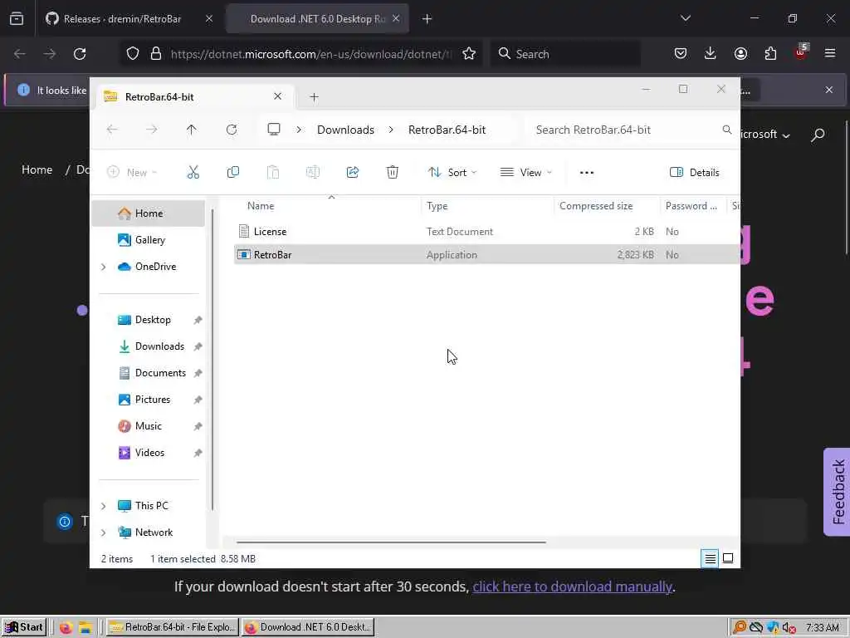Open File Explorer quick launch icon in taskbar
Viewport: 850px width, 638px height.
click(85, 628)
